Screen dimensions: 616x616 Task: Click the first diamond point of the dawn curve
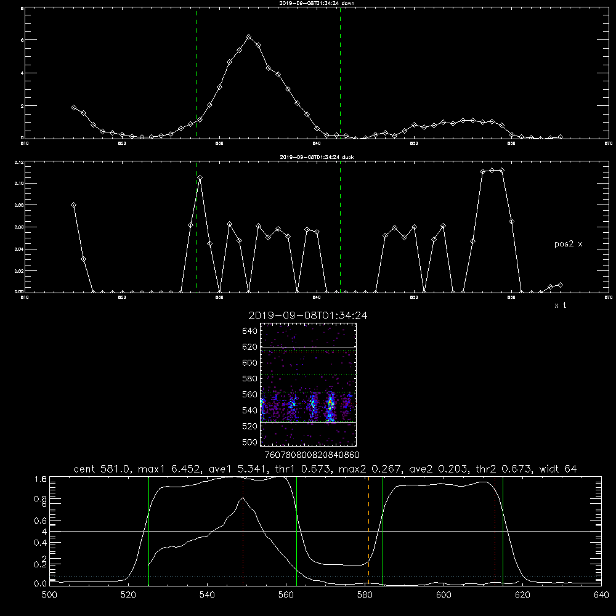point(73,107)
